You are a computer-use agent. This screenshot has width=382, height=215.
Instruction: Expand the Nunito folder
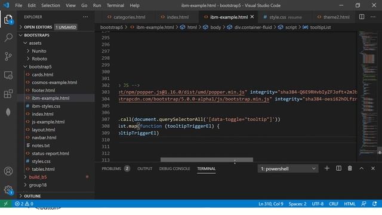click(x=39, y=51)
